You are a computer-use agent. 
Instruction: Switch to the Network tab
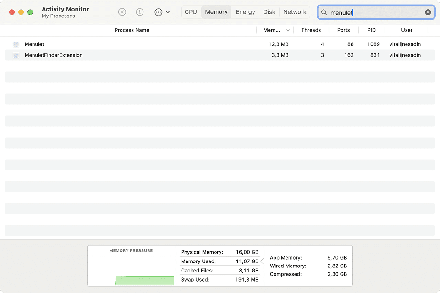(x=295, y=12)
